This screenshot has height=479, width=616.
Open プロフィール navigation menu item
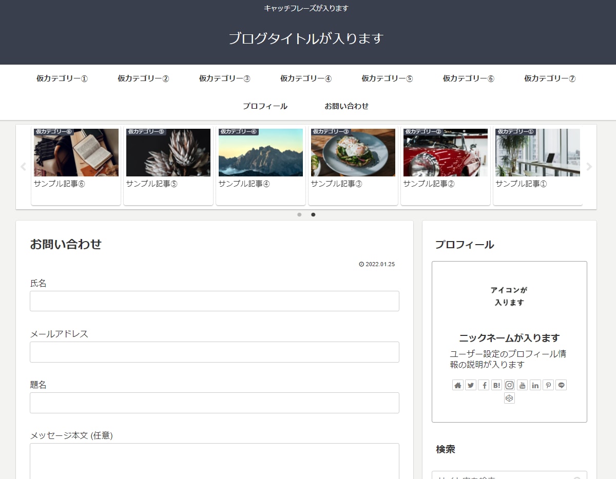(x=265, y=106)
